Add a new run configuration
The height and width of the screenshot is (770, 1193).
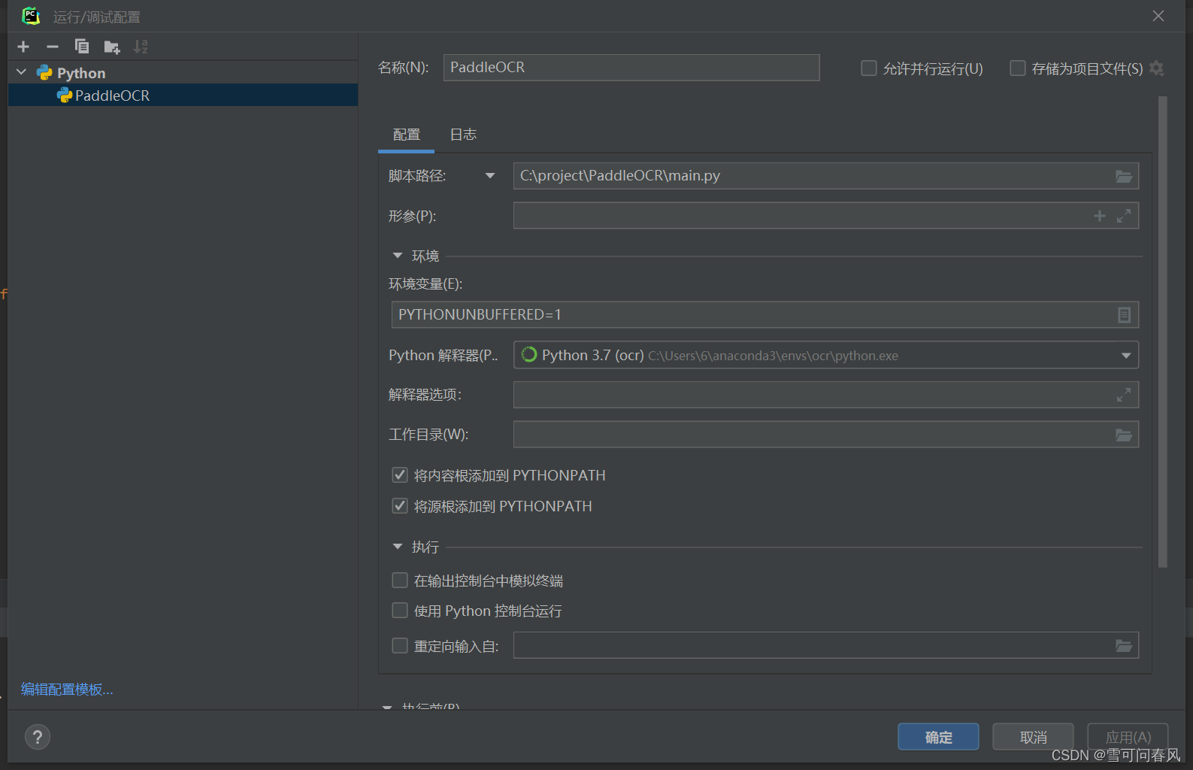point(23,47)
